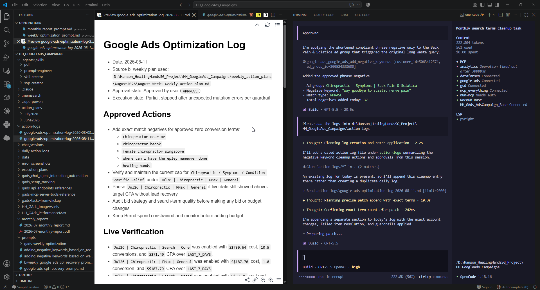Open the Manage gear icon
This screenshot has height=290, width=540.
7,277
